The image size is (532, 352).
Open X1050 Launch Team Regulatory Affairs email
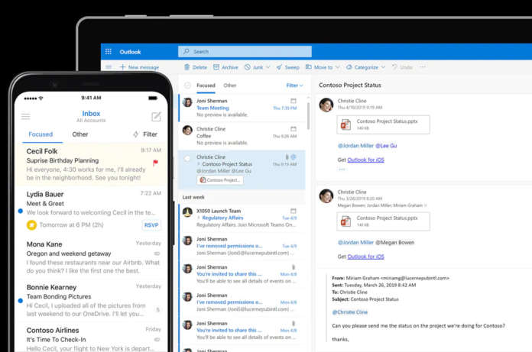pos(242,218)
